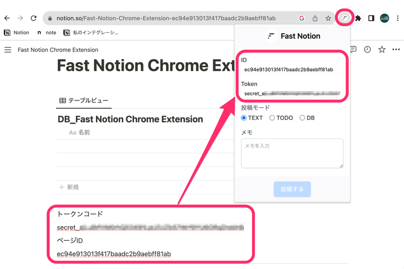The height and width of the screenshot is (269, 404).
Task: Toggle the browser side panel icon
Action: (371, 18)
